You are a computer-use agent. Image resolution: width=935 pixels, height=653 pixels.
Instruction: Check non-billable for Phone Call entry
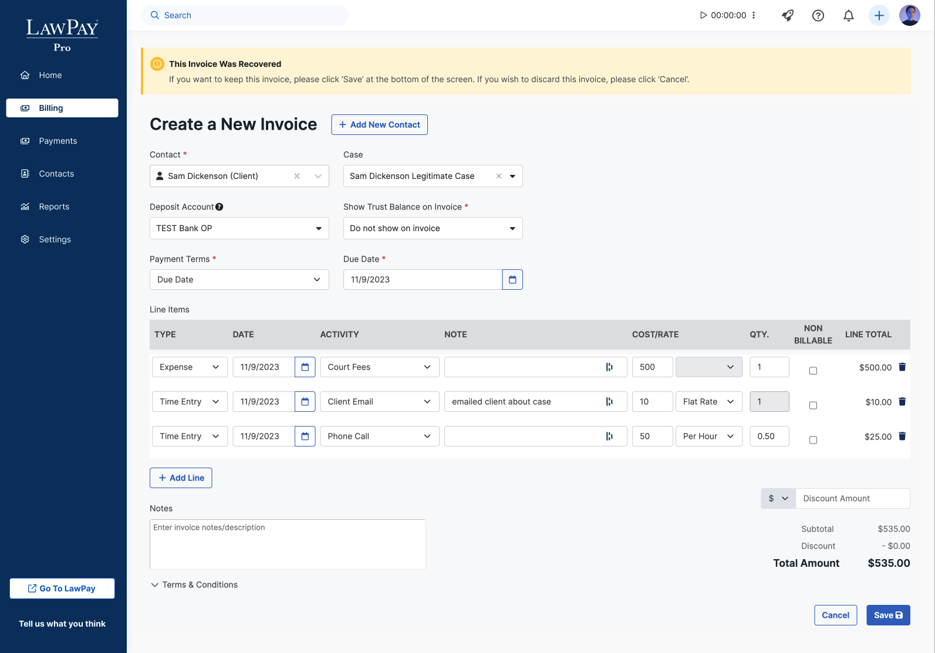coord(813,440)
